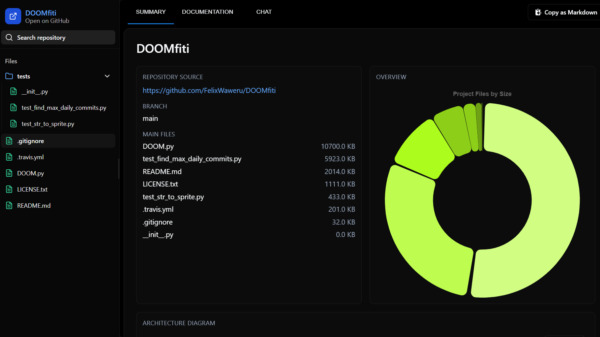Click .travis.yml in the Main Files list
Screen dimensions: 600x337
tap(158, 209)
